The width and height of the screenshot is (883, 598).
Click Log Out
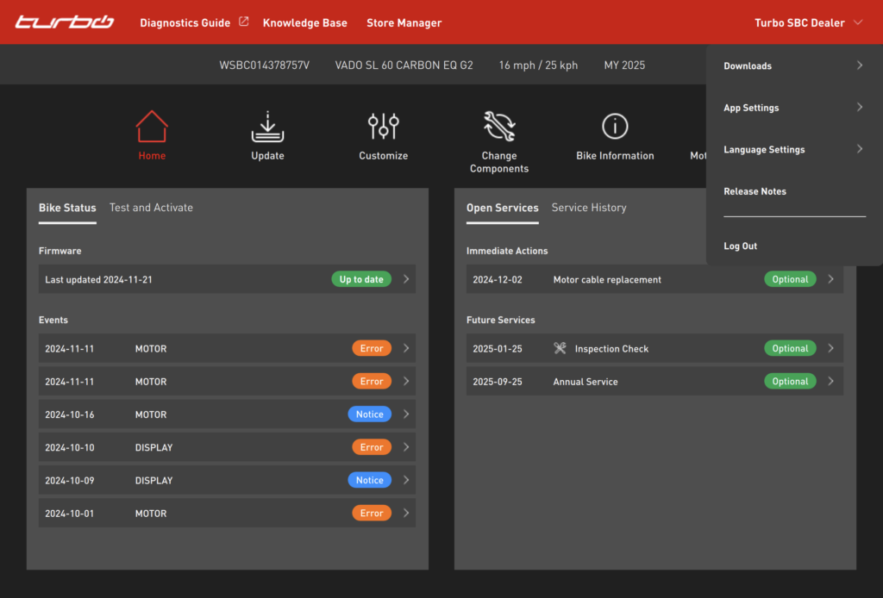tap(741, 246)
